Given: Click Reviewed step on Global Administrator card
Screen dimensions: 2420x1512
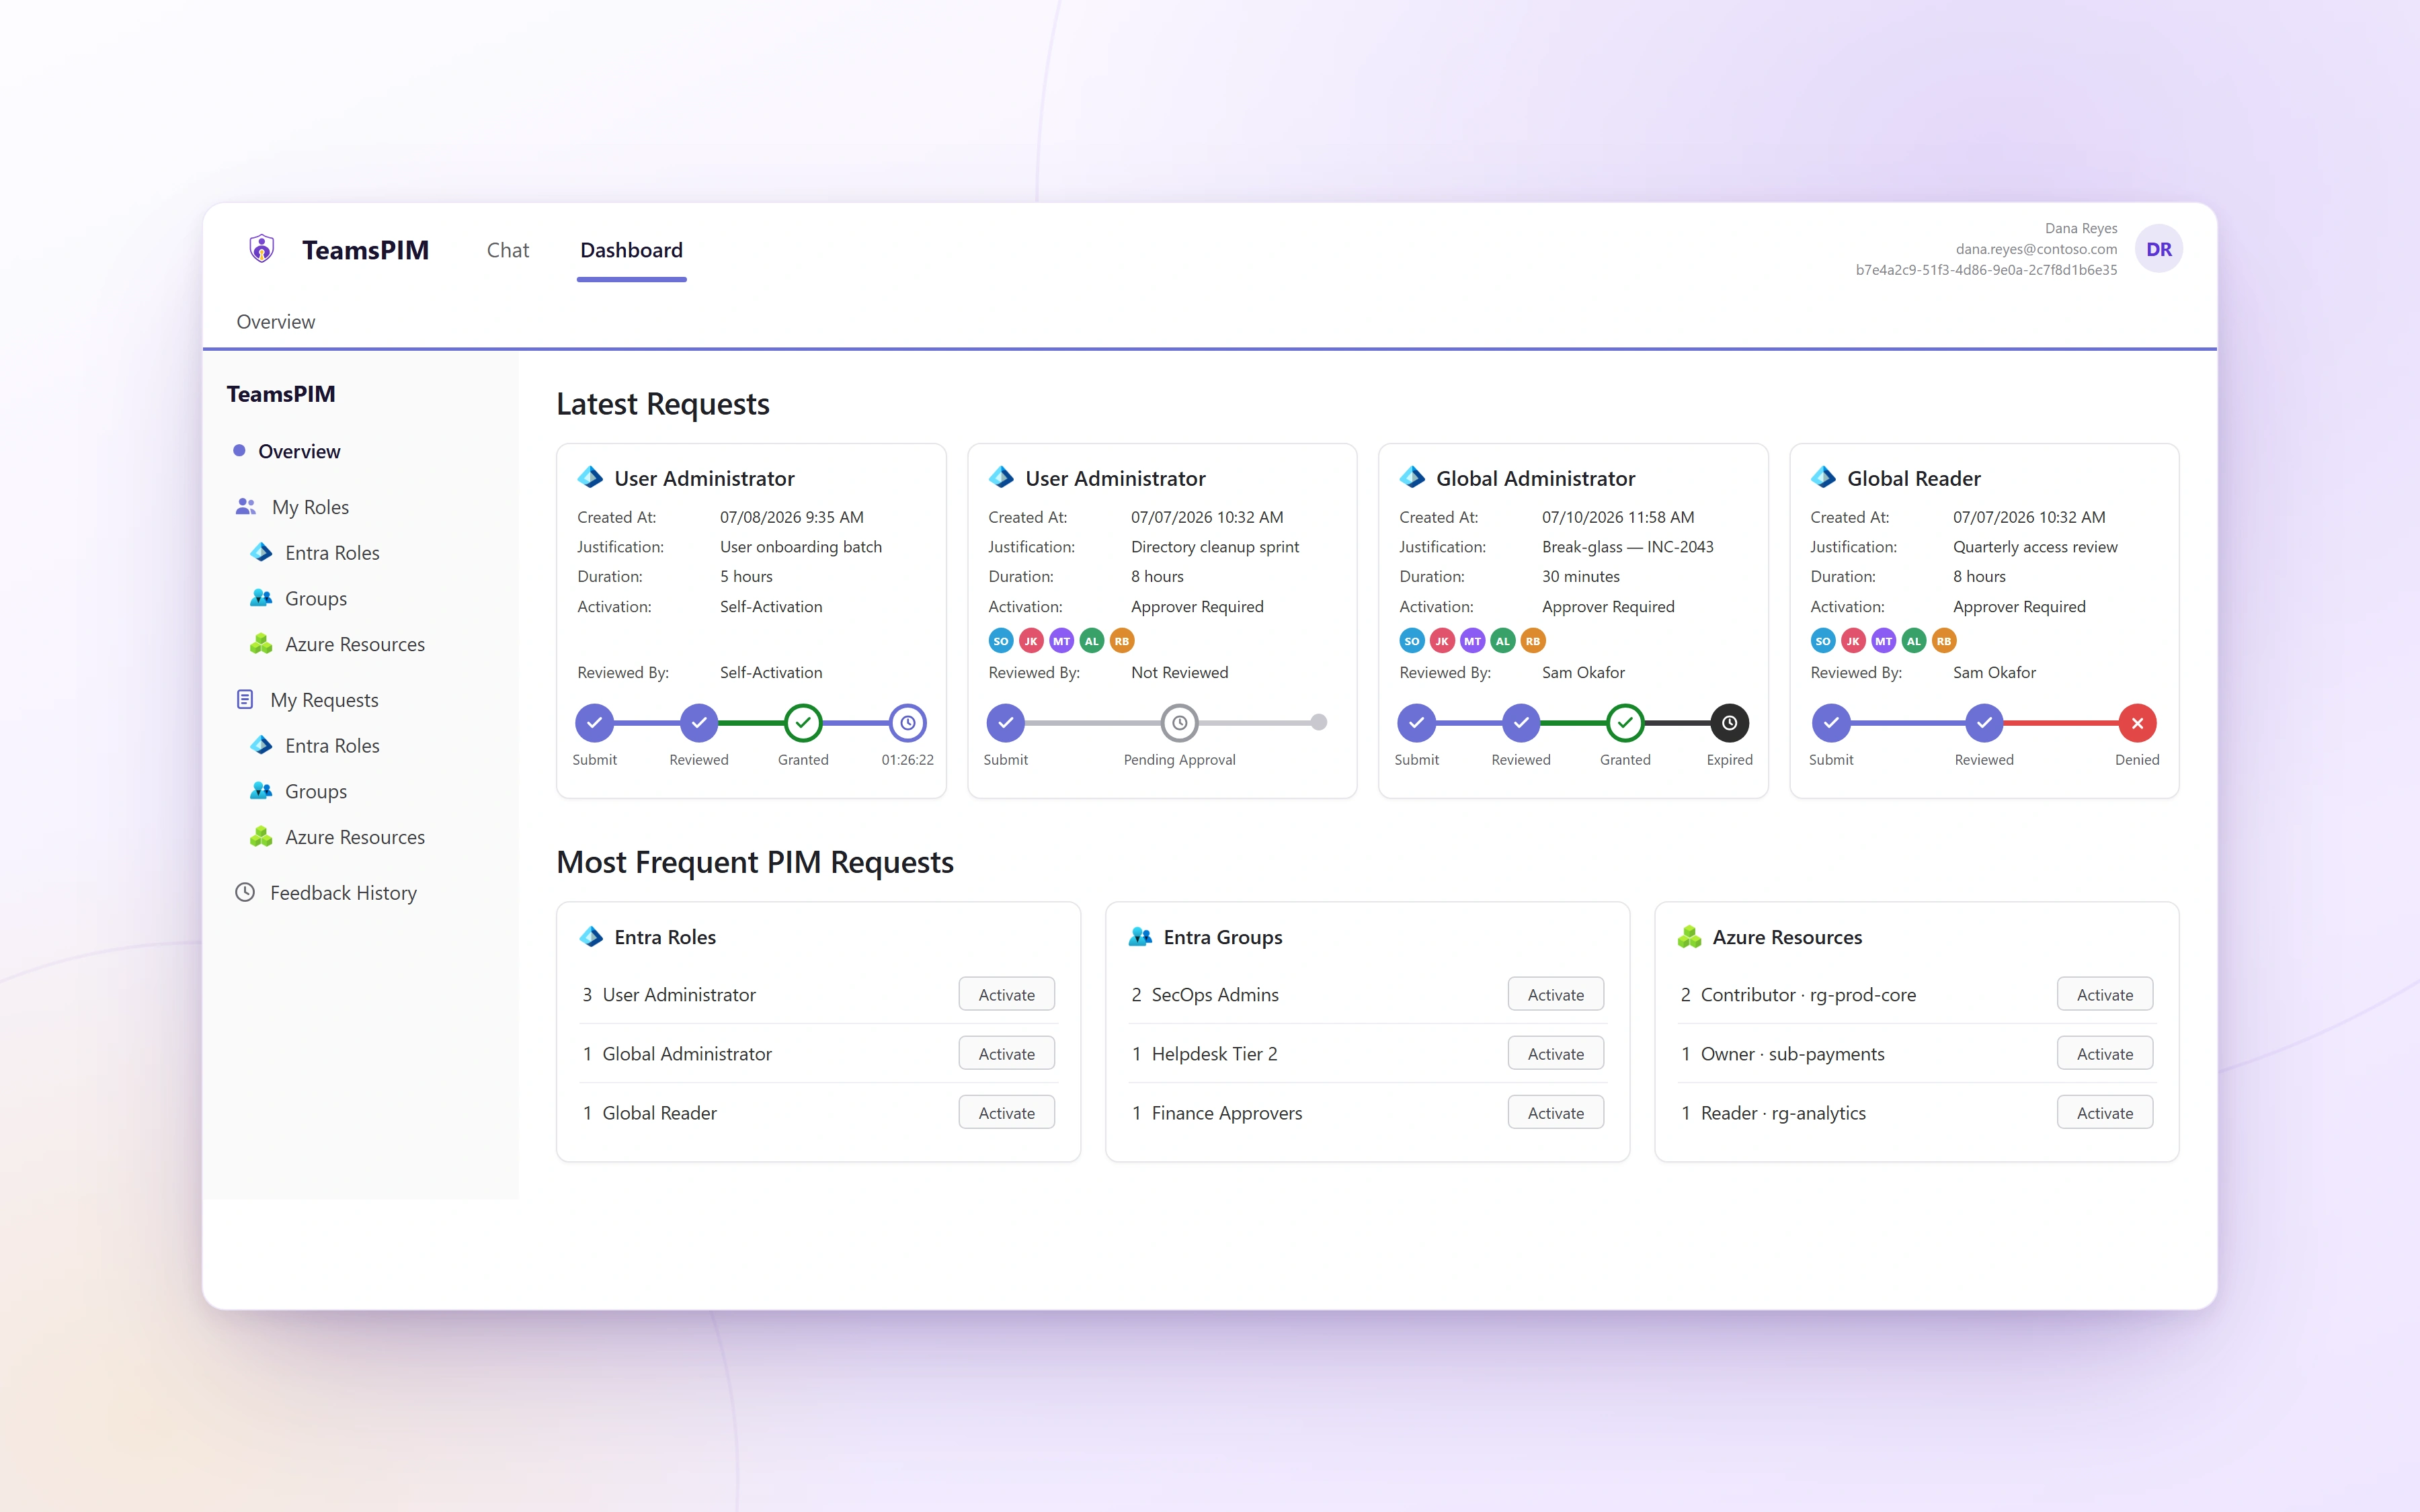Looking at the screenshot, I should click(1520, 723).
